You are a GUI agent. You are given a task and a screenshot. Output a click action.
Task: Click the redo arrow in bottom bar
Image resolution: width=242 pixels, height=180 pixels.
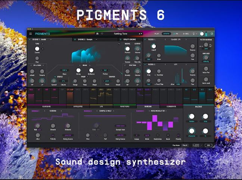pos(201,145)
